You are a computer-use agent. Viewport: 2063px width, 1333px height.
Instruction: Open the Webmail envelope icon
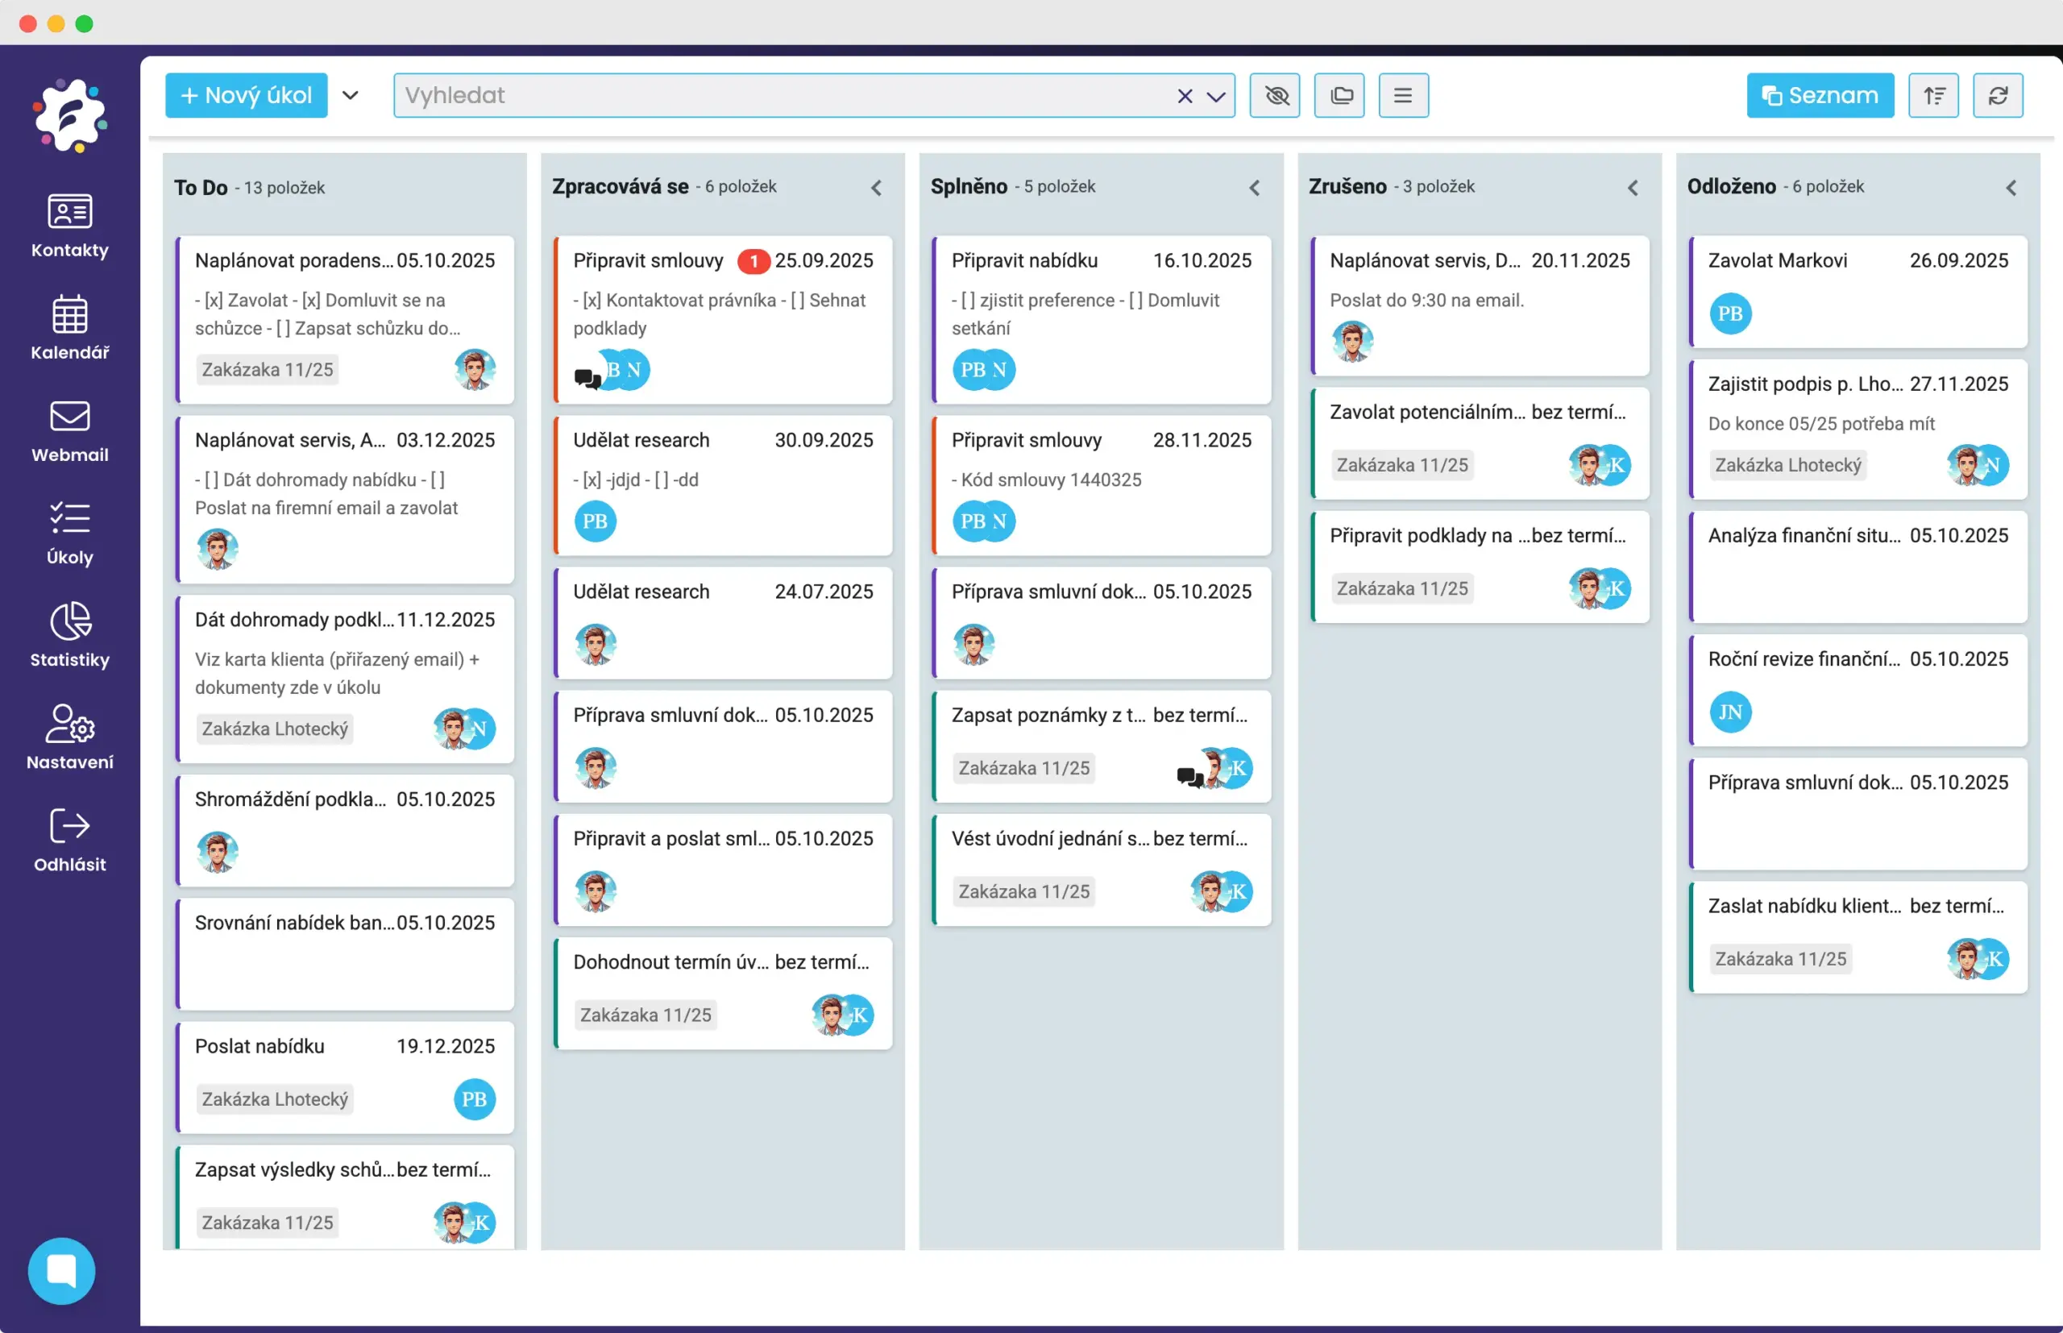click(x=69, y=417)
